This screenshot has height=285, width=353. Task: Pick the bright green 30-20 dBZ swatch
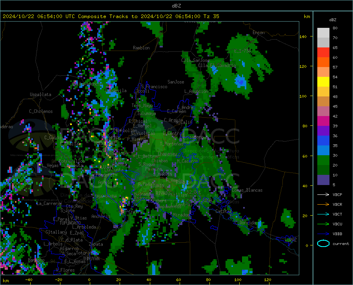323,160
